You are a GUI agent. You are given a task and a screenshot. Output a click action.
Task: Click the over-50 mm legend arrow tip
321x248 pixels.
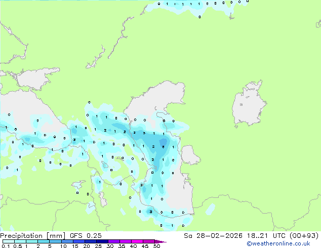160,241
